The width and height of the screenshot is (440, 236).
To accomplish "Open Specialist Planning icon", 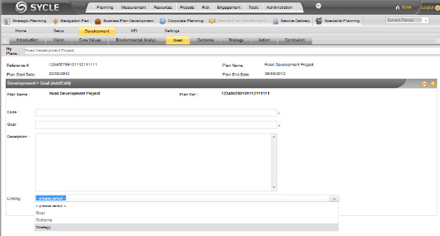I will click(319, 21).
